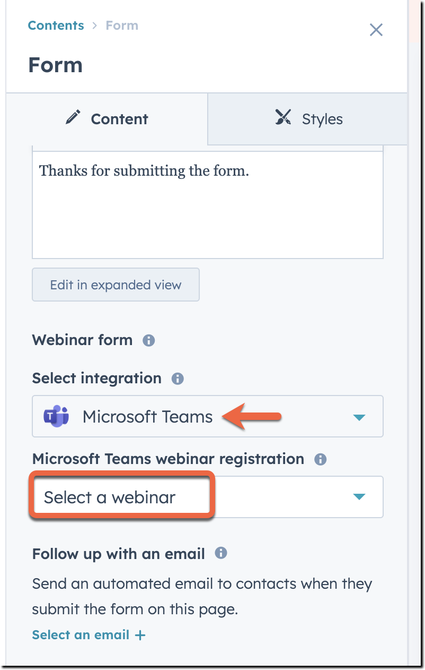Open the Select integration dropdown
Image resolution: width=425 pixels, height=670 pixels.
[x=359, y=417]
